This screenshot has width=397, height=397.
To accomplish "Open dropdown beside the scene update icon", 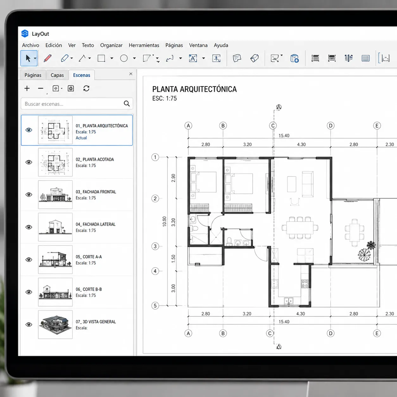I will coord(62,89).
